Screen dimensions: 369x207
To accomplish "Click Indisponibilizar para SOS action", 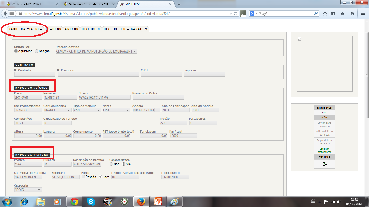I will click(324, 133).
